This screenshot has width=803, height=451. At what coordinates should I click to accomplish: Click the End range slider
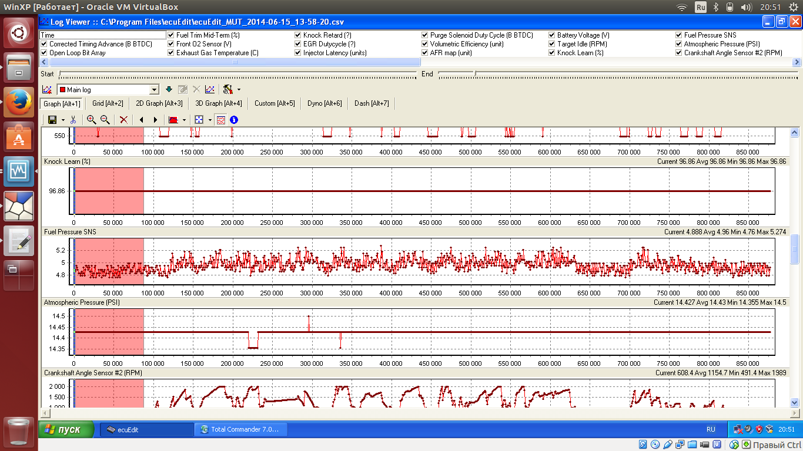click(474, 74)
